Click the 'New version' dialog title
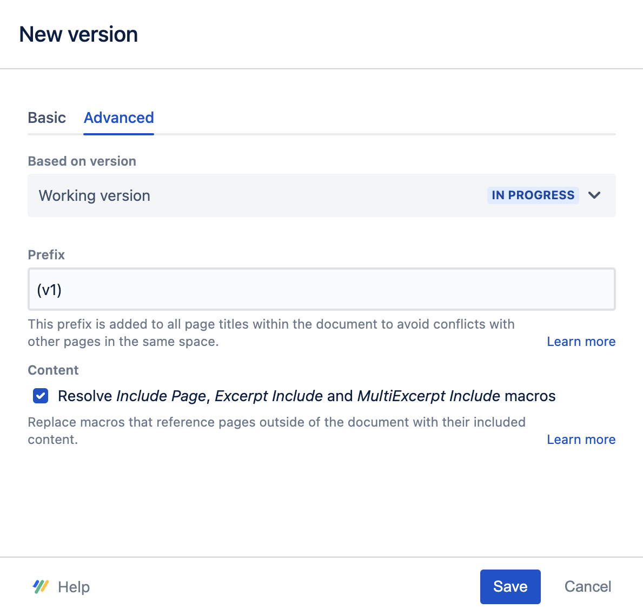 tap(78, 35)
